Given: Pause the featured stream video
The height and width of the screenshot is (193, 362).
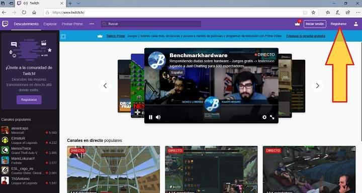Looking at the screenshot, I should coord(150,117).
